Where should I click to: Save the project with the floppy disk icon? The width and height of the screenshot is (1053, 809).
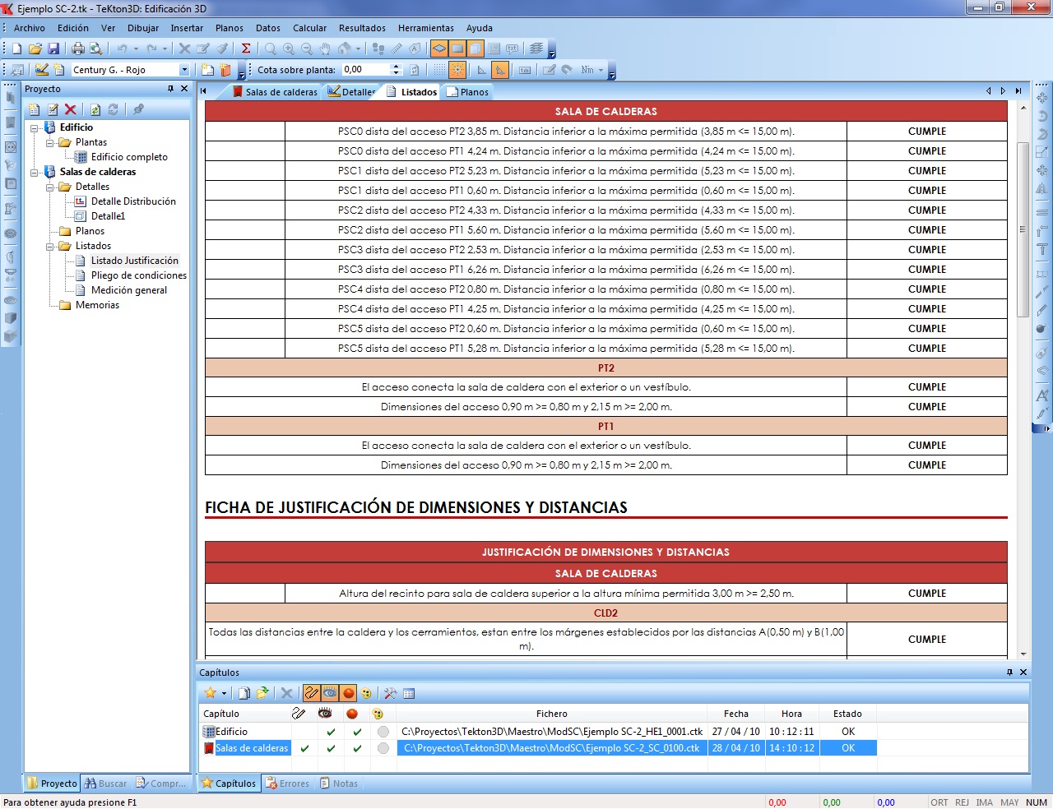point(53,49)
